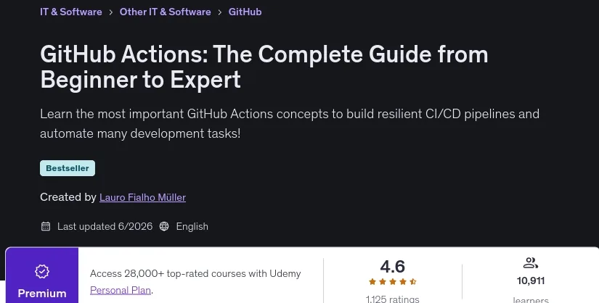Screen dimensions: 599x303
Task: Open Other IT & Software breadcrumb category
Action: (165, 12)
